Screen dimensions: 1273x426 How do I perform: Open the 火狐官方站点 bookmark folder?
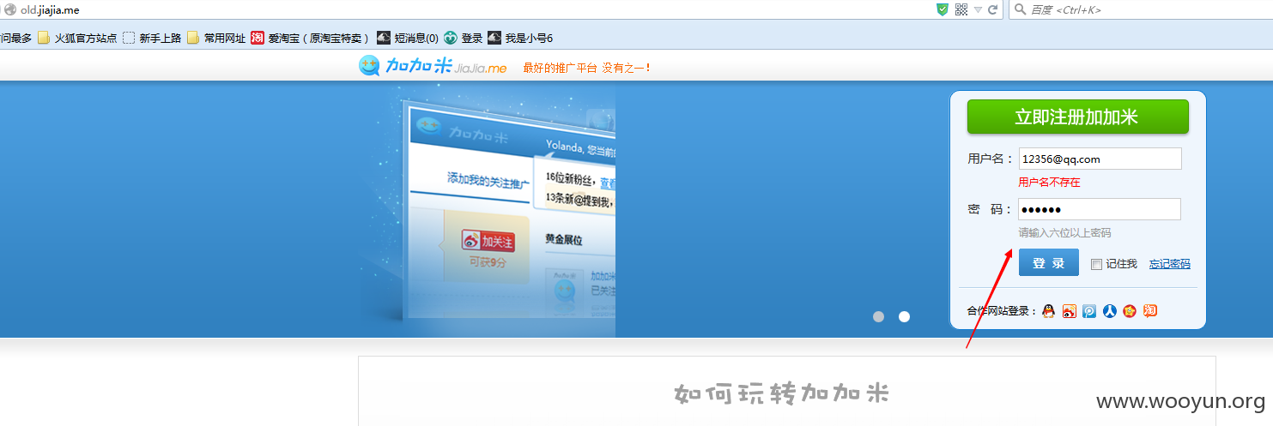77,38
